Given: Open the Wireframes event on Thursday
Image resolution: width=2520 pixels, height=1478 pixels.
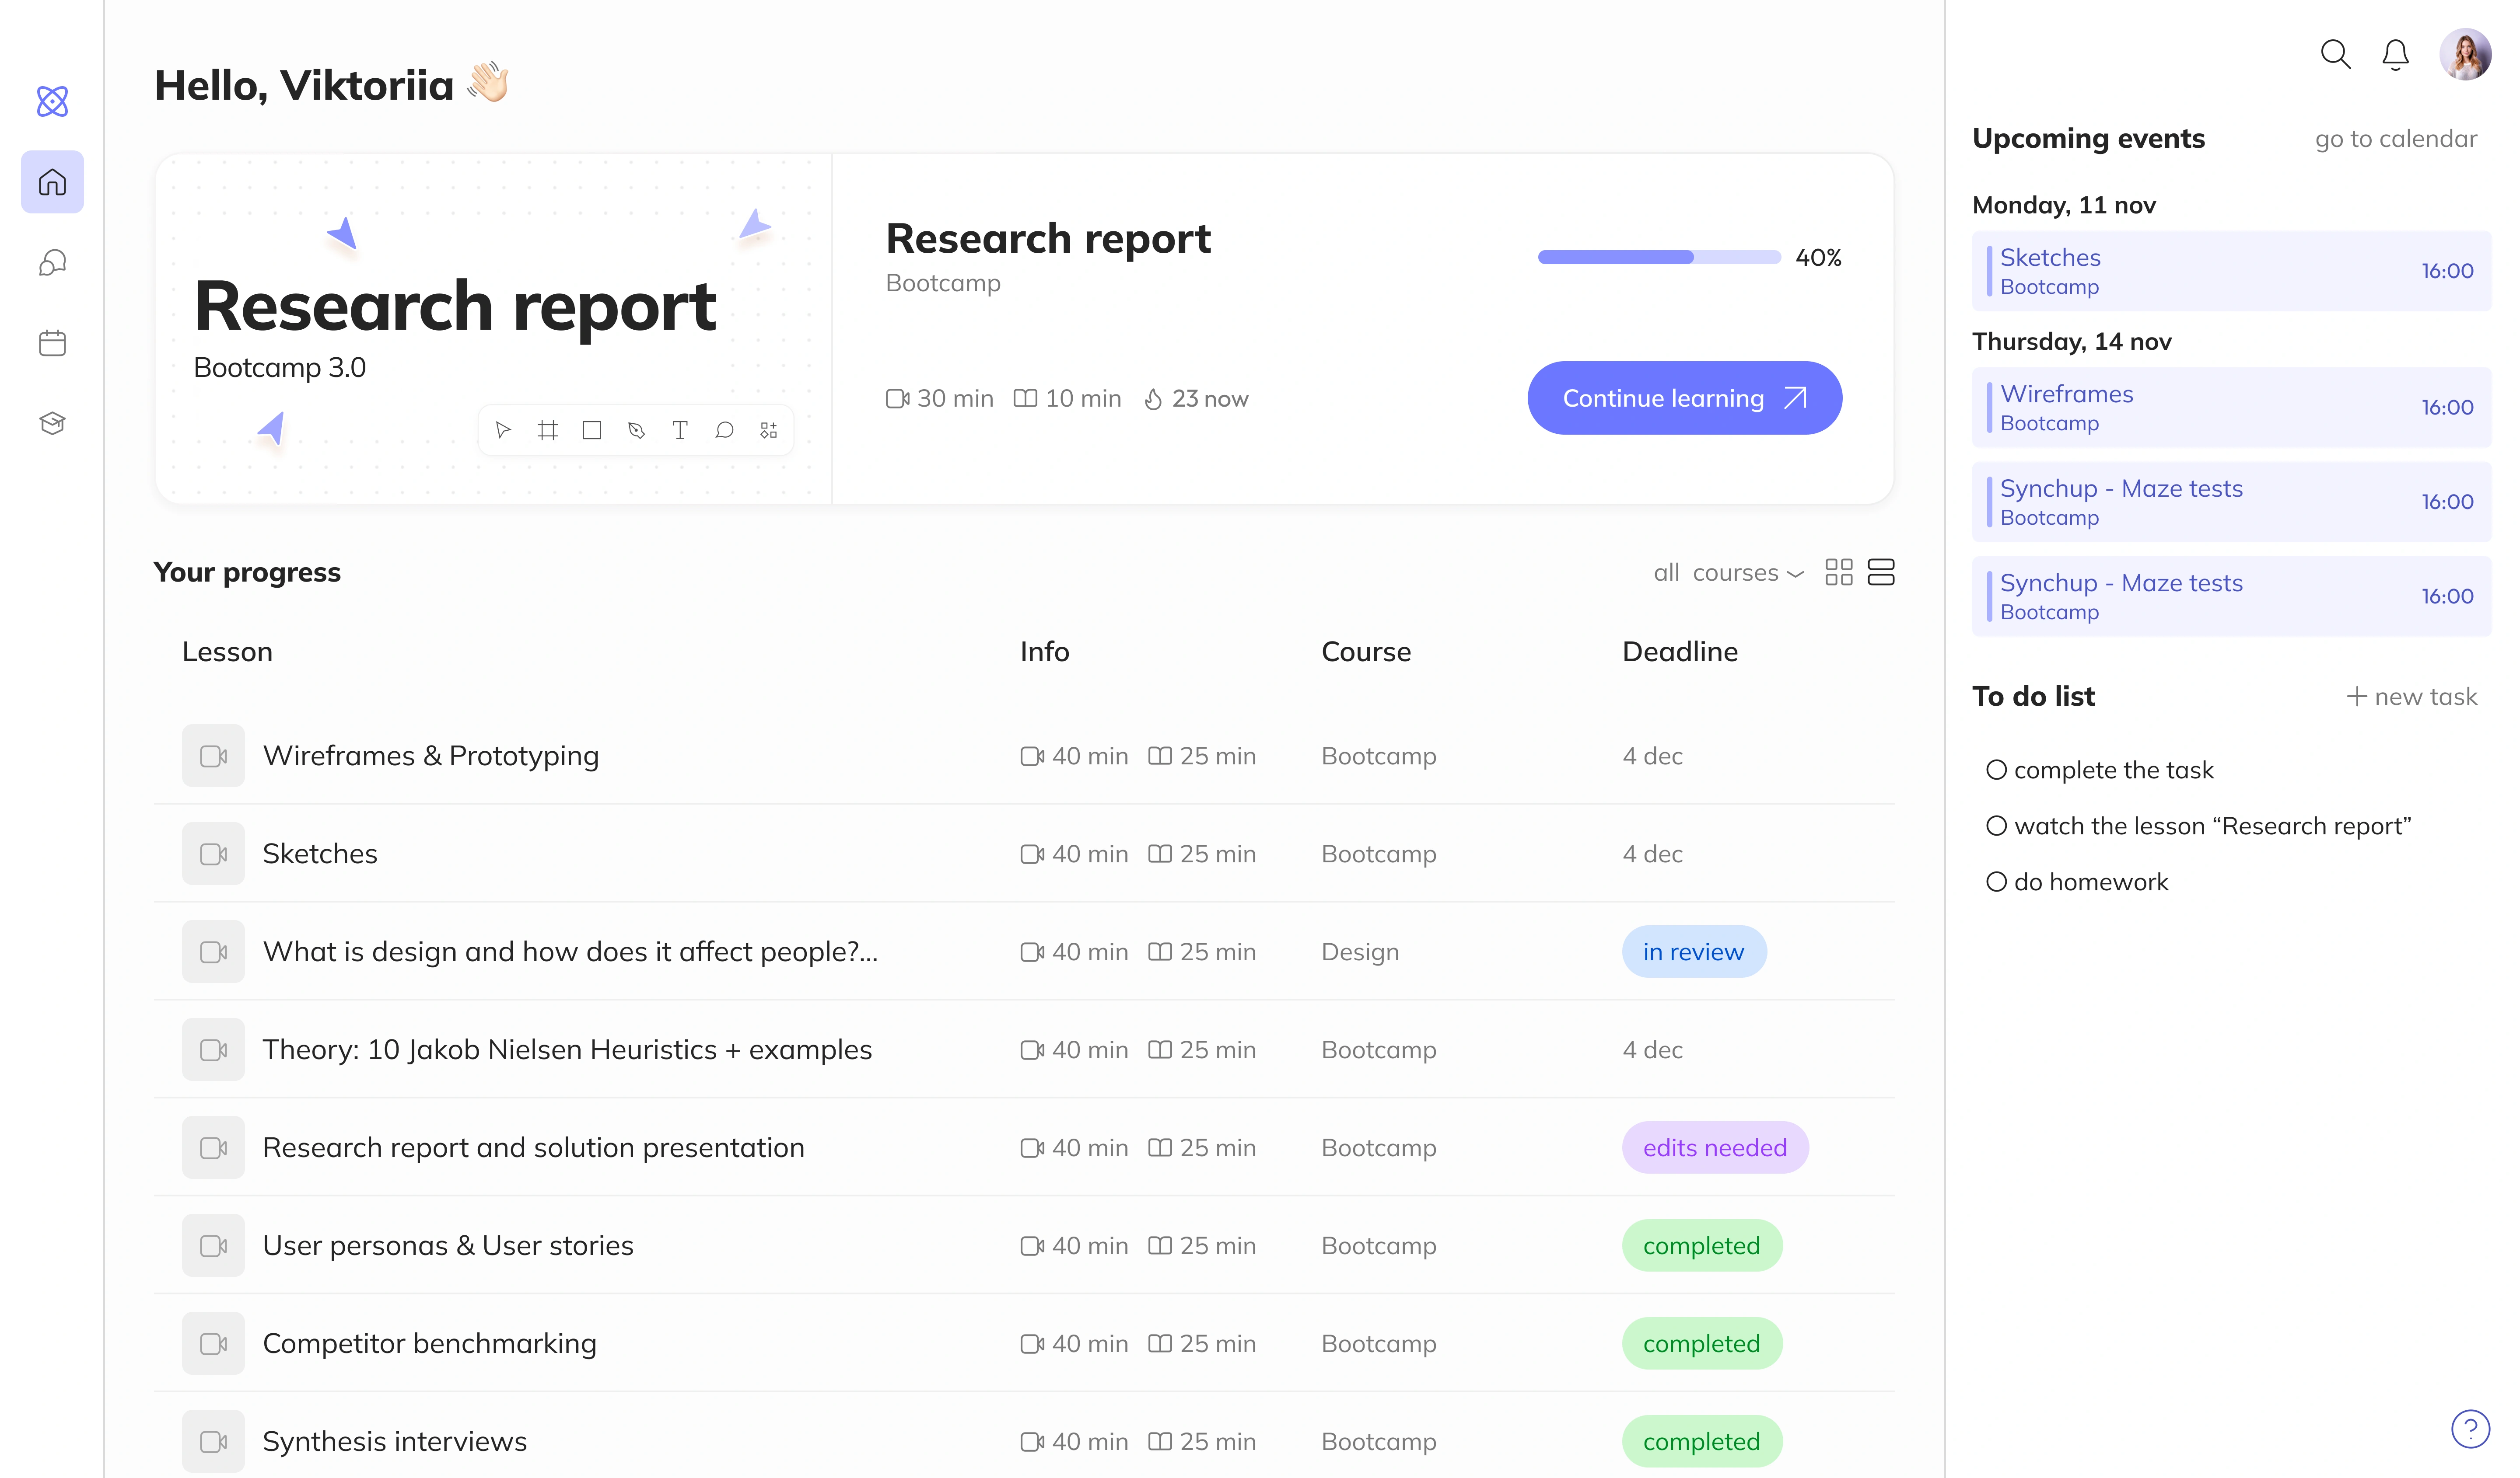Looking at the screenshot, I should (x=2230, y=408).
